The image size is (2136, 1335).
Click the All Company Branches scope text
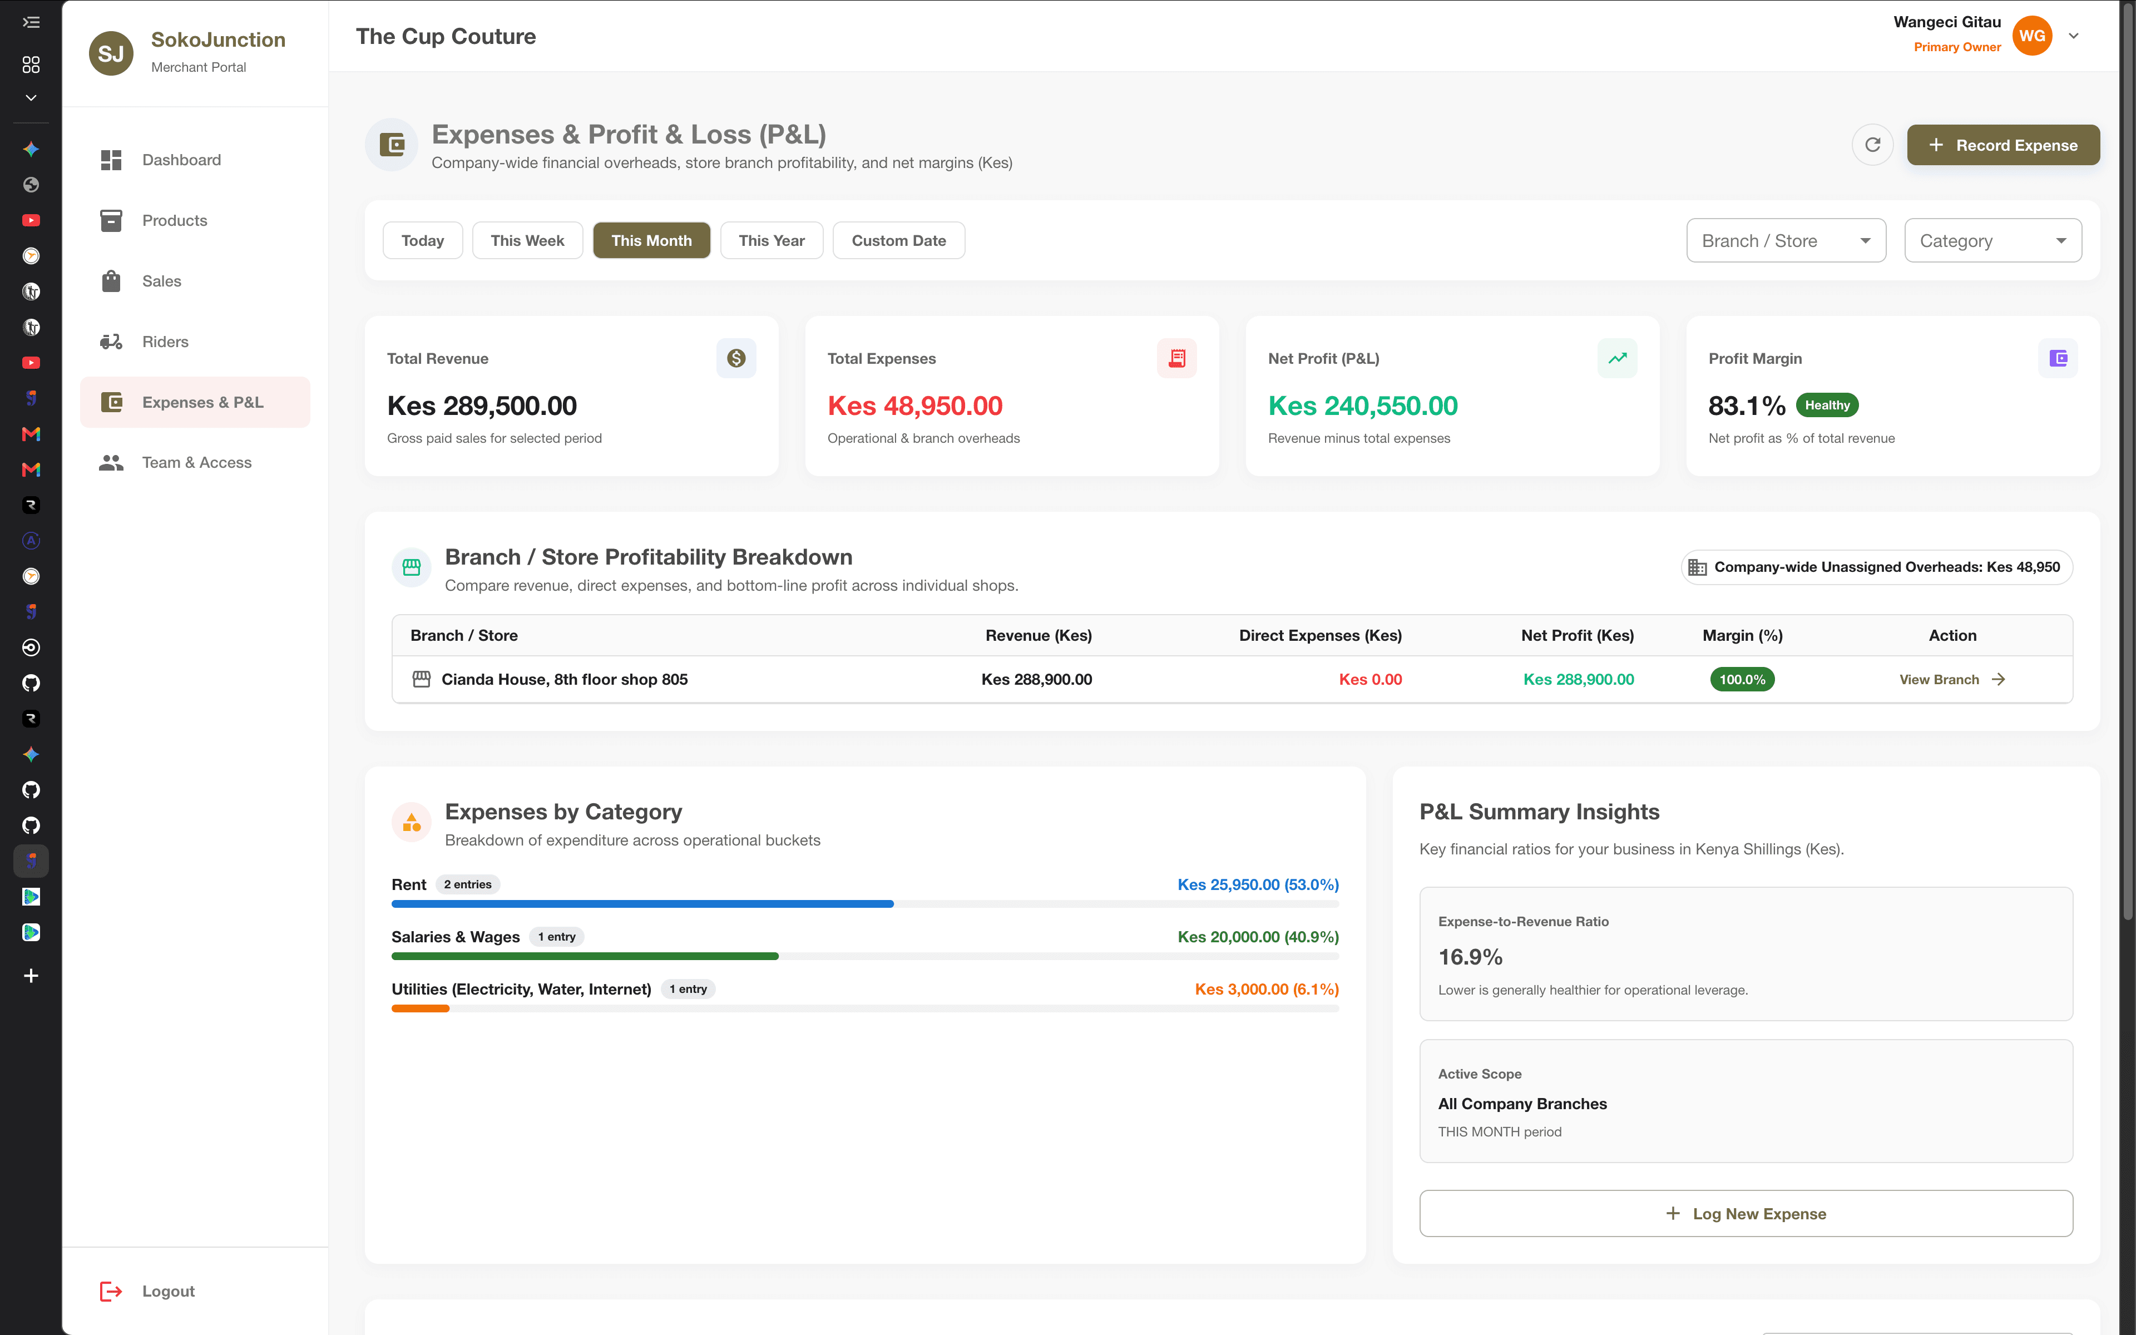click(1522, 1104)
